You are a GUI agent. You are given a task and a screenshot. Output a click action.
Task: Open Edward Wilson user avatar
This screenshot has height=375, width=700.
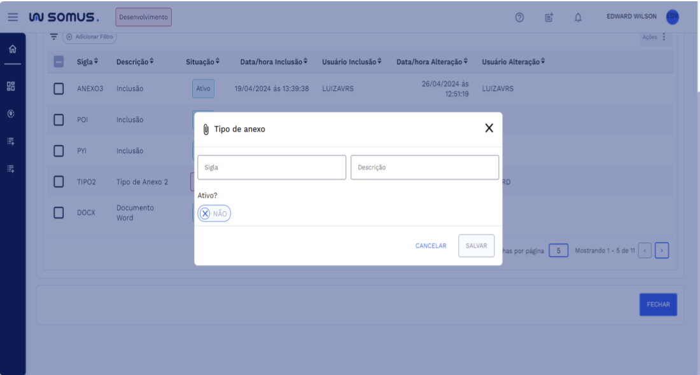(x=672, y=17)
